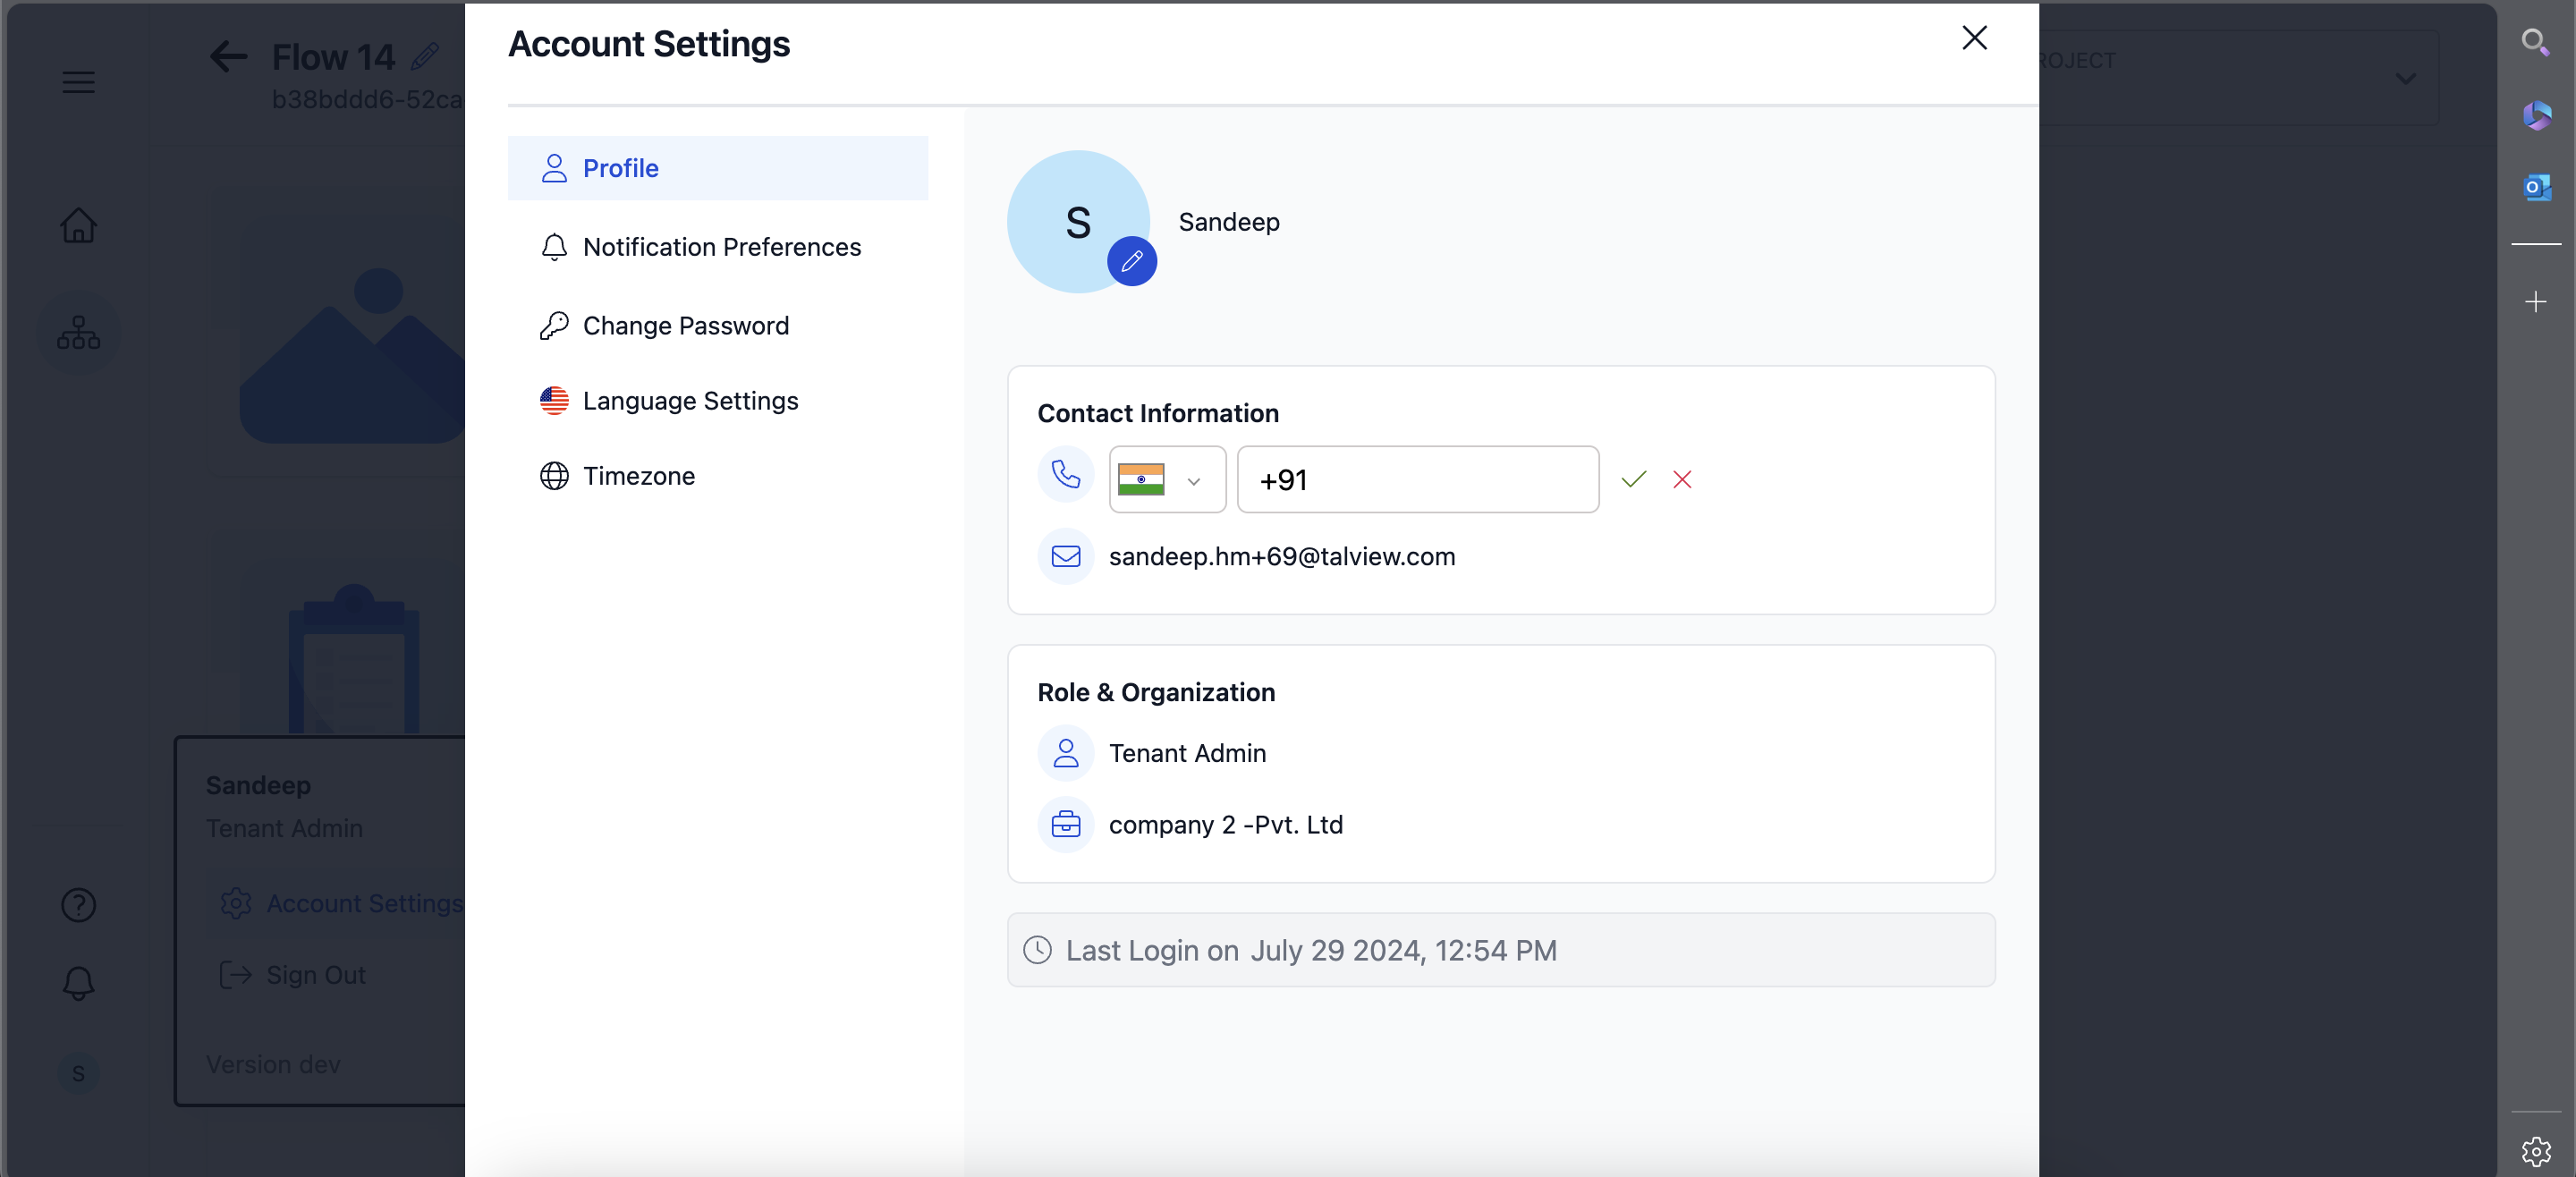
Task: Click the browser sidebar search icon
Action: pyautogui.click(x=2534, y=42)
